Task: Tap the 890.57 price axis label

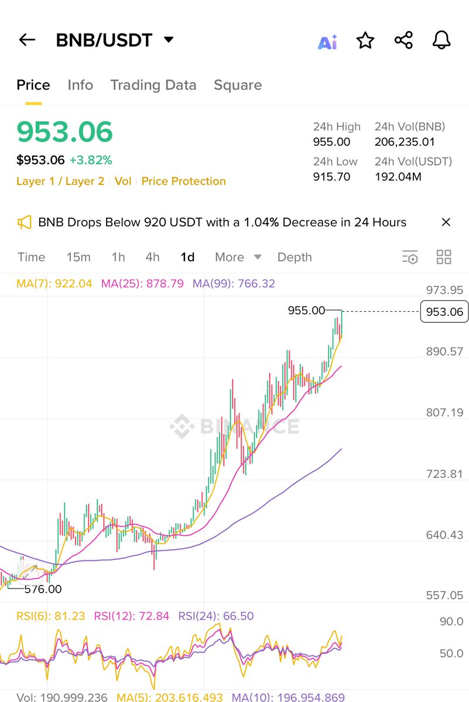Action: tap(445, 352)
